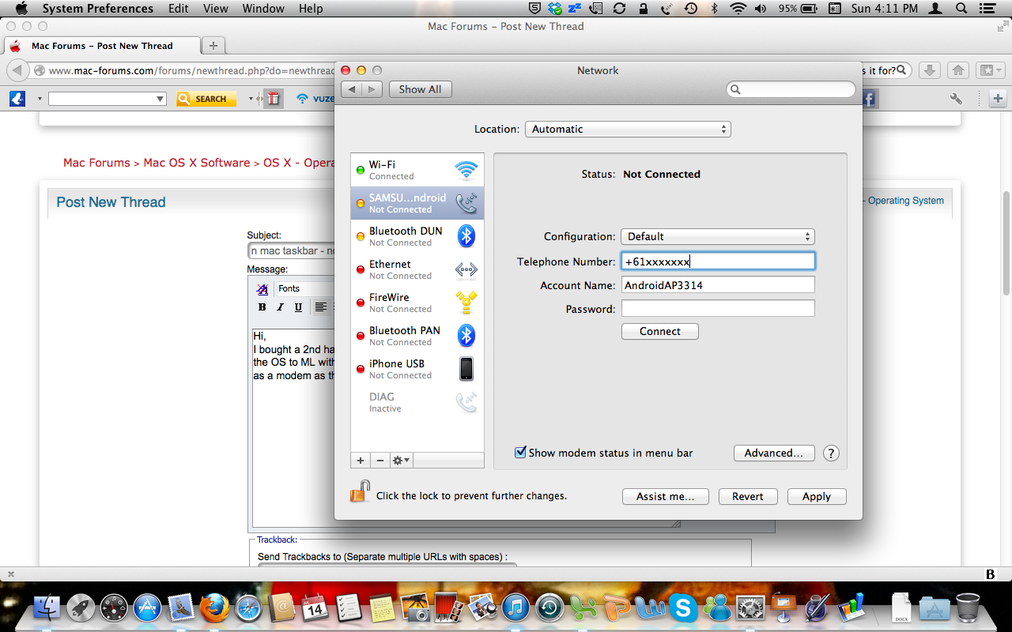Click Firefox home button
This screenshot has height=632, width=1012.
click(957, 70)
